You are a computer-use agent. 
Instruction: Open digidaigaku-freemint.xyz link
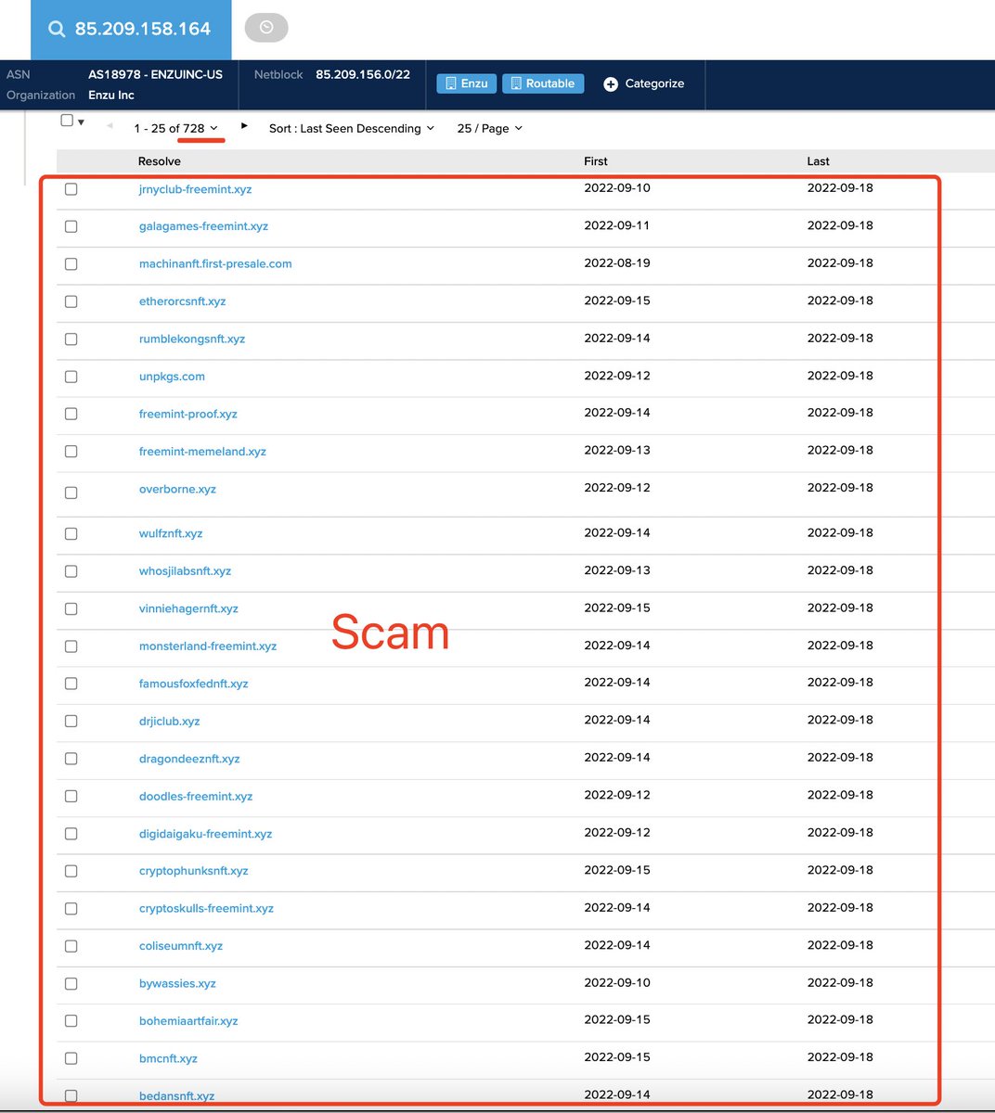[205, 834]
